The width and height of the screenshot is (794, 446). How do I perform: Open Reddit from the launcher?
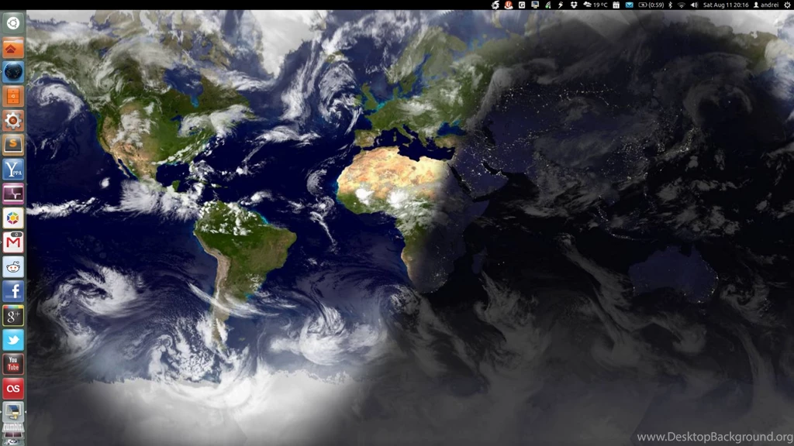[x=12, y=267]
